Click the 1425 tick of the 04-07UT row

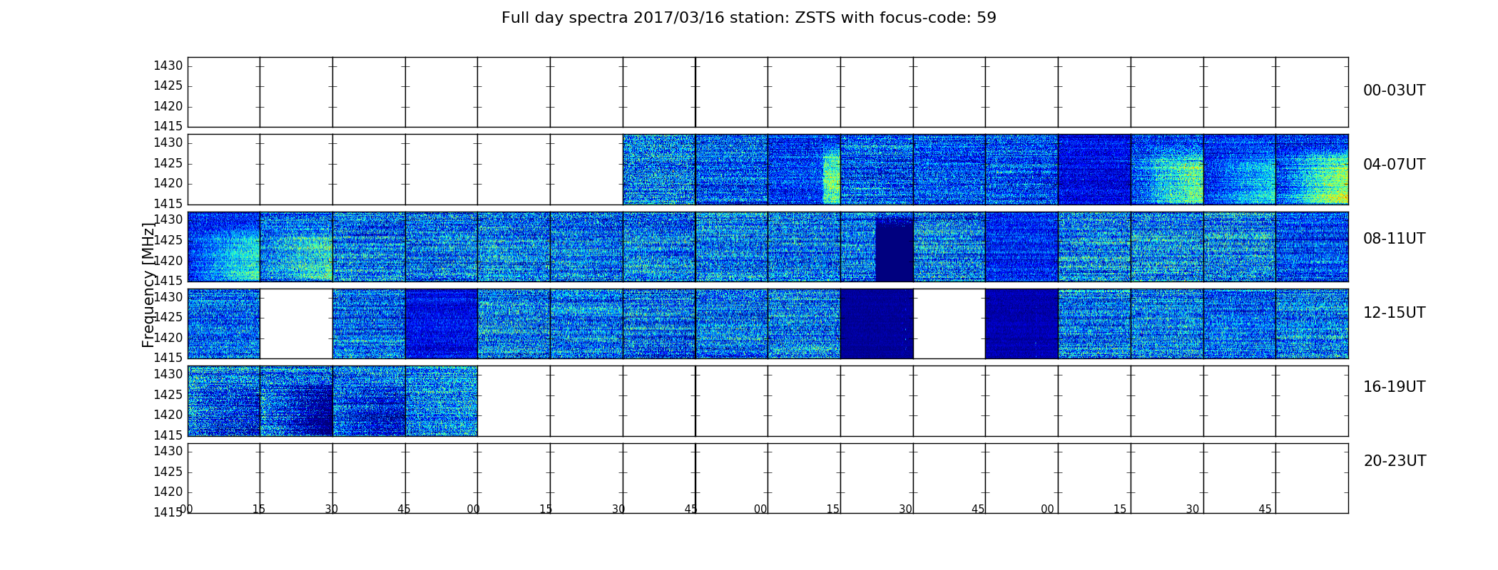tap(168, 164)
